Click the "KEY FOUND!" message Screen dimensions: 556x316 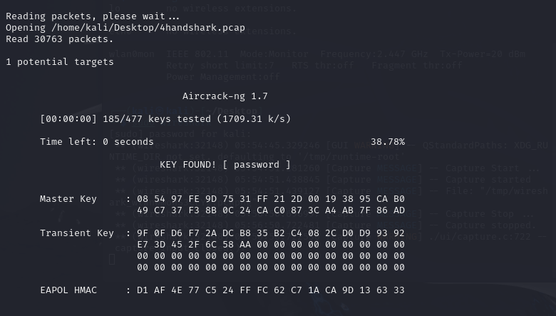click(188, 165)
